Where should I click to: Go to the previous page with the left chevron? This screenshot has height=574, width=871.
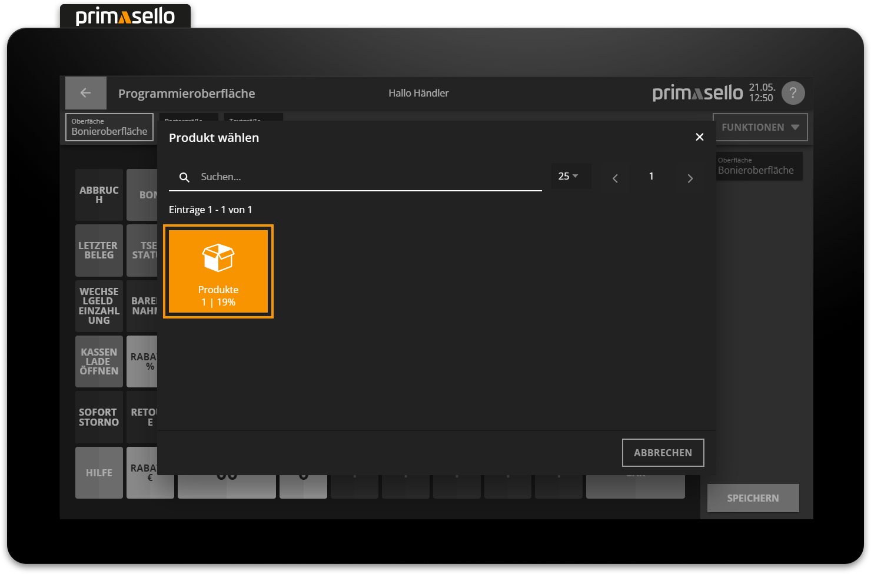point(614,178)
